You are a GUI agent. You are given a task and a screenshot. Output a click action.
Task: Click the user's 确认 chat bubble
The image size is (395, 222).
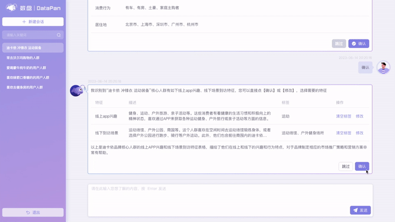coord(365,68)
